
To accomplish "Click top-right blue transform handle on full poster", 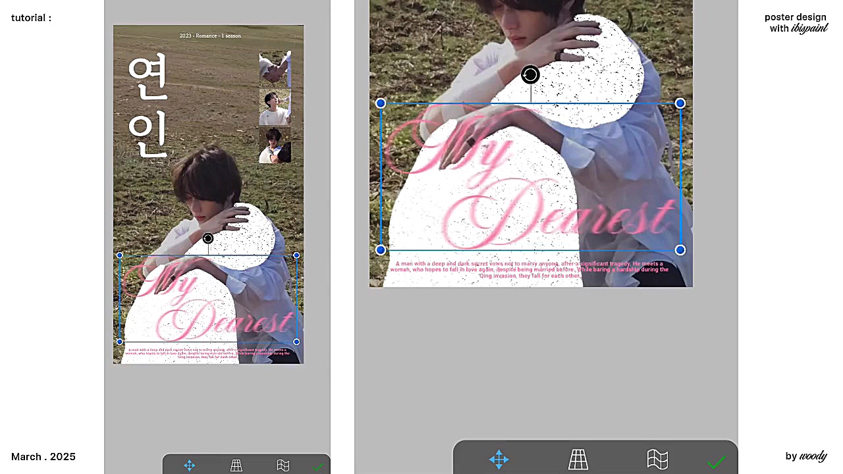I will point(296,255).
